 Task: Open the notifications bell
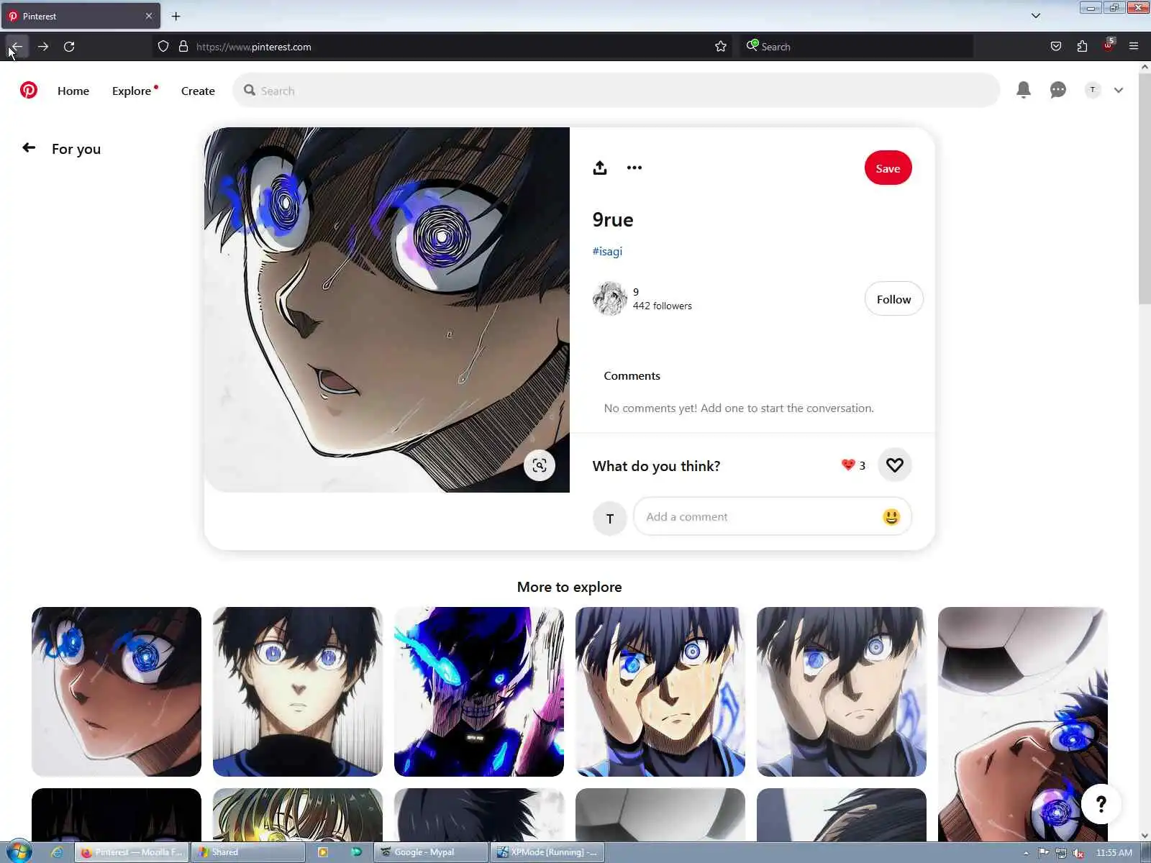click(1023, 90)
